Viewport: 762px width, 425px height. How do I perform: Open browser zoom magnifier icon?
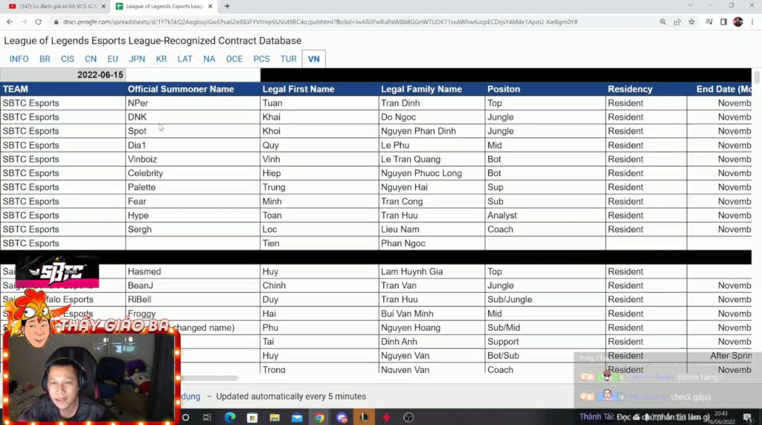pos(663,22)
